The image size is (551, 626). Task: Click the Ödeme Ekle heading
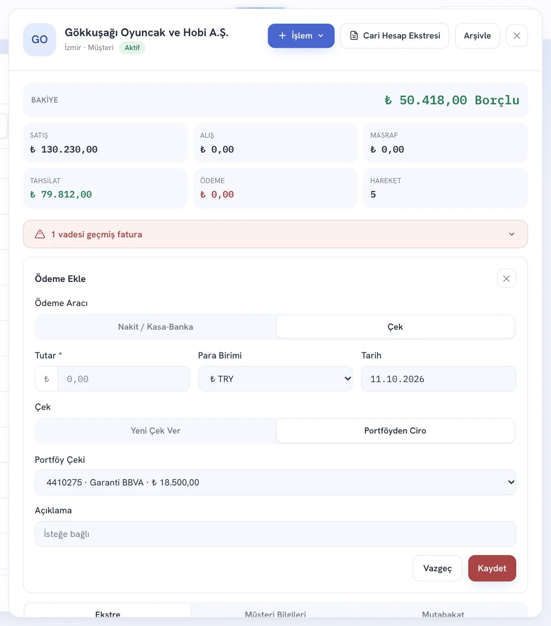(x=60, y=279)
